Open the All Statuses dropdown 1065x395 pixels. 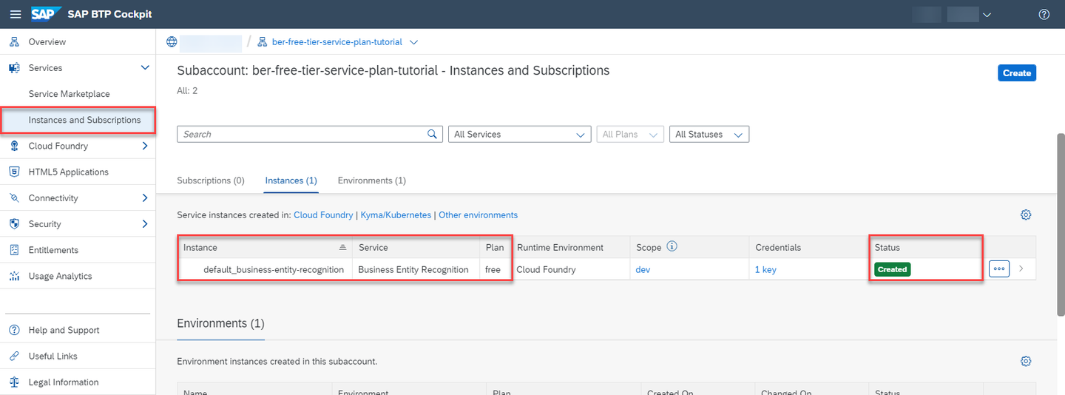click(709, 134)
